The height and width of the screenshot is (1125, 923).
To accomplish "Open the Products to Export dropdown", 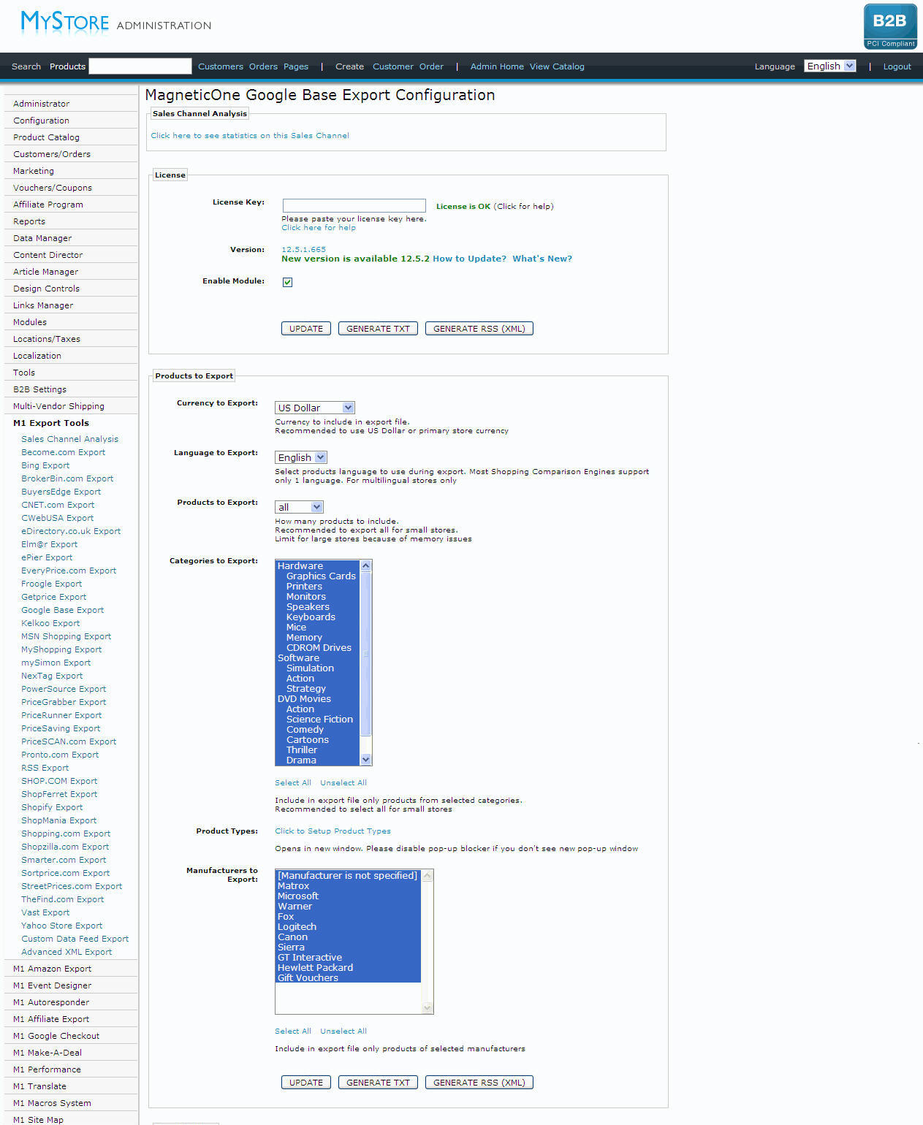I will (x=299, y=507).
